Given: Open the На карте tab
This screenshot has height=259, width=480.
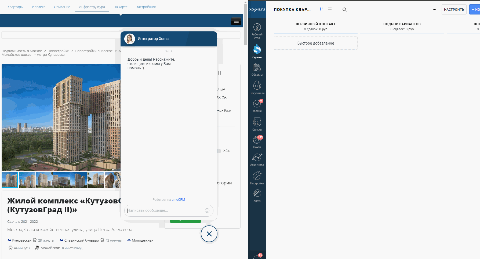Looking at the screenshot, I should click(121, 7).
